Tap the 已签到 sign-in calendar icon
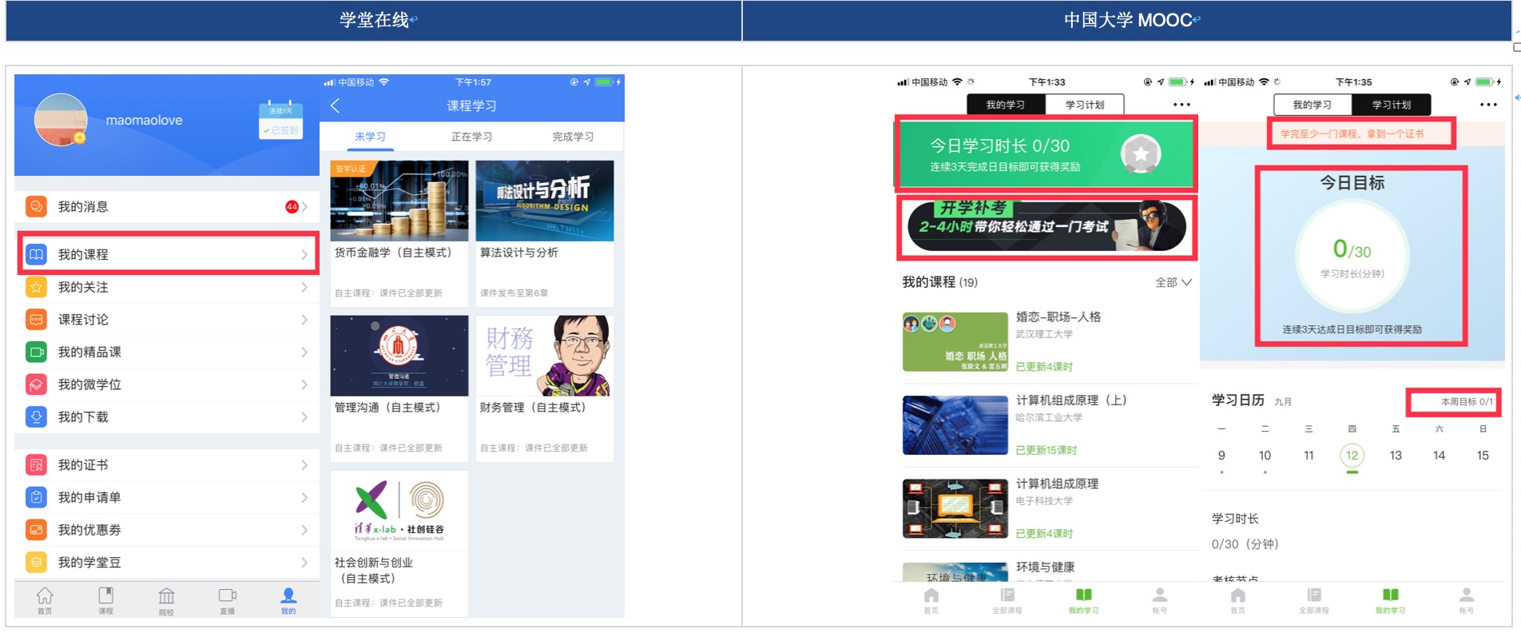 (x=280, y=120)
